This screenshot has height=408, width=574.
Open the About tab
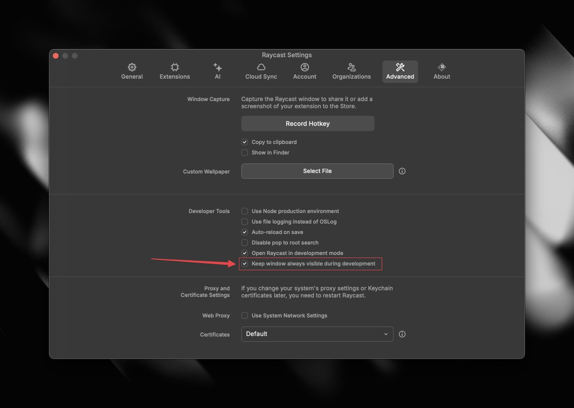coord(442,71)
